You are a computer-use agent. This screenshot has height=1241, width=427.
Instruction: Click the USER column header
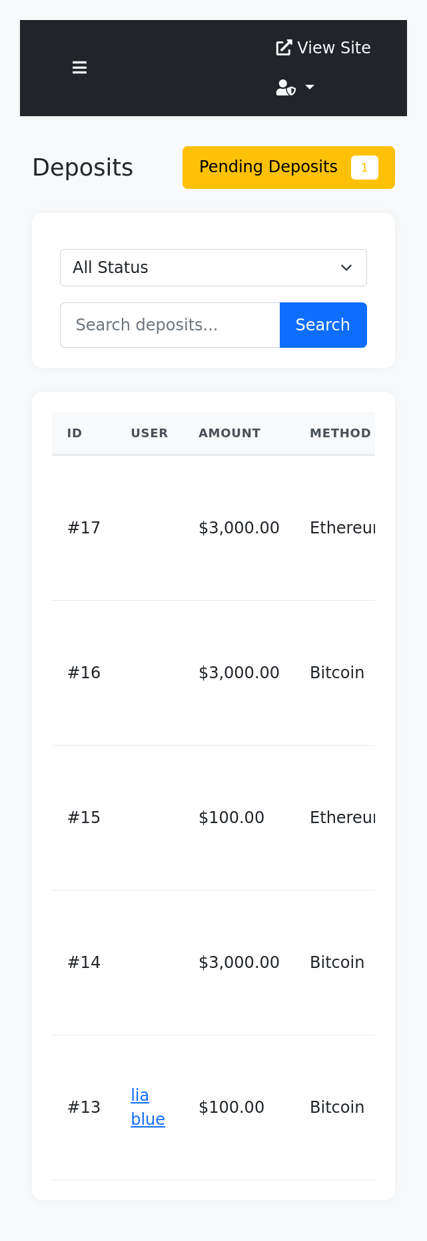click(149, 433)
